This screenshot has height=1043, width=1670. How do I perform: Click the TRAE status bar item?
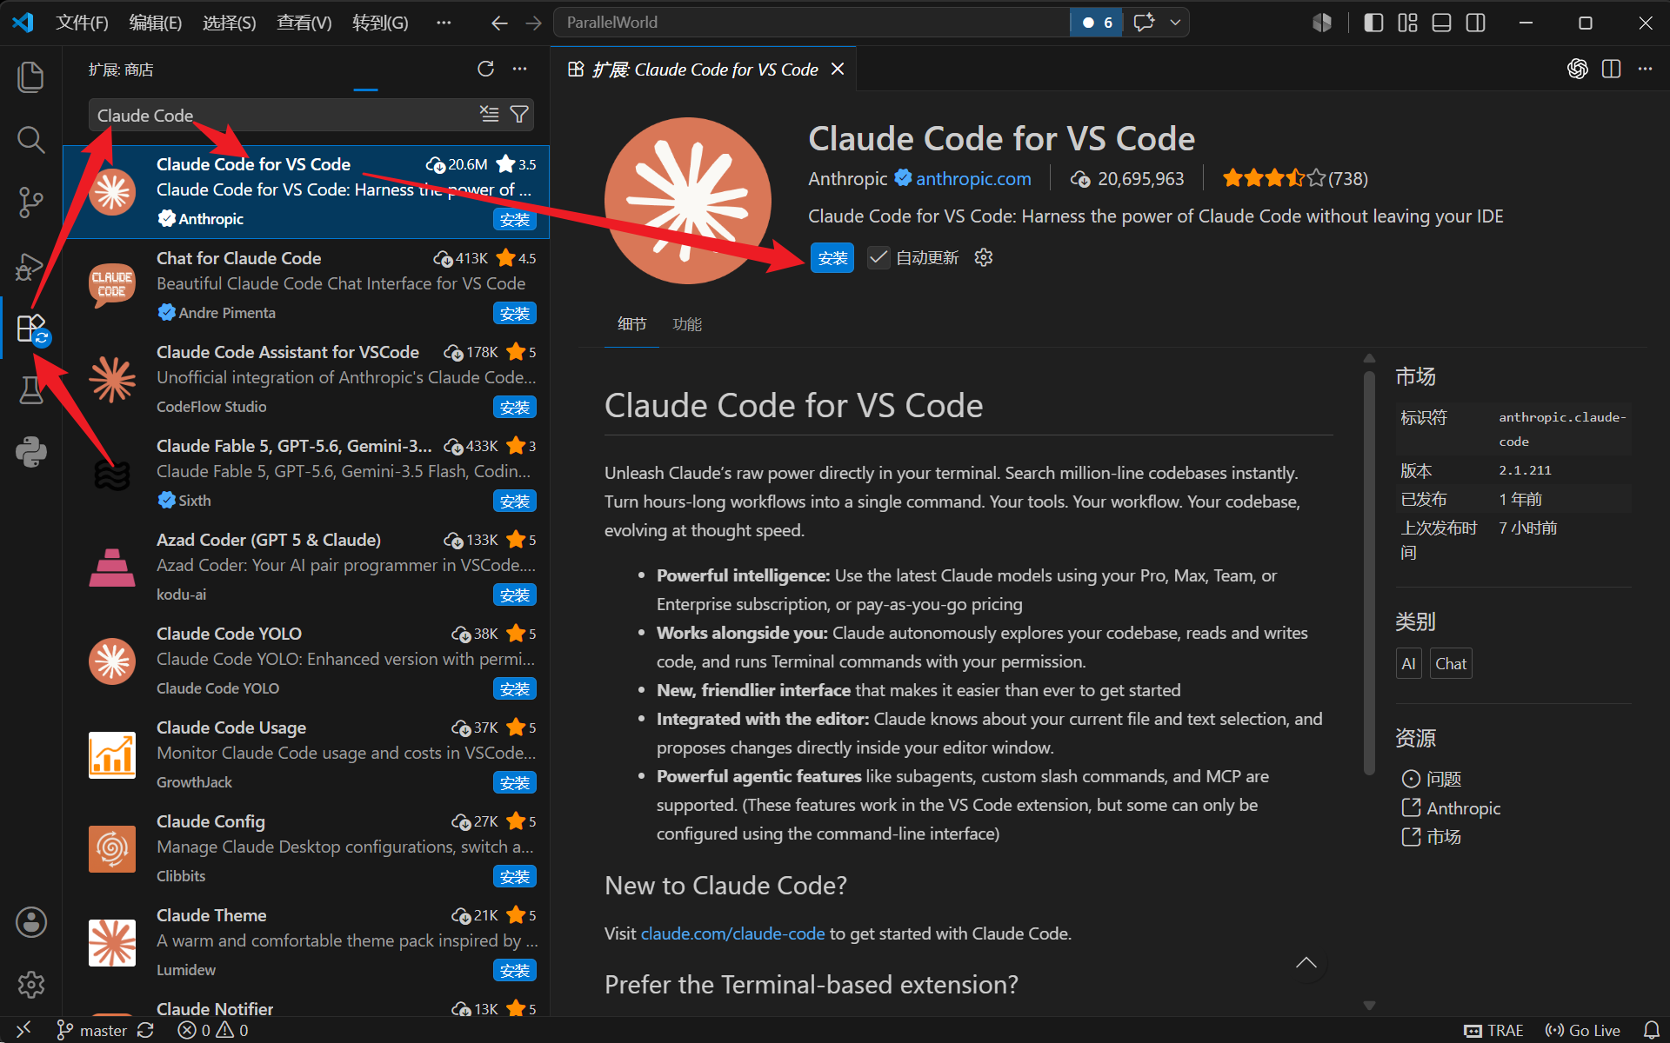[1493, 1030]
